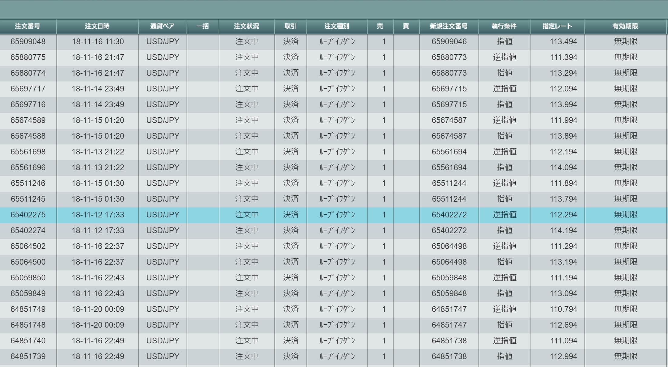Select order number 64851748
The height and width of the screenshot is (367, 668).
[28, 325]
